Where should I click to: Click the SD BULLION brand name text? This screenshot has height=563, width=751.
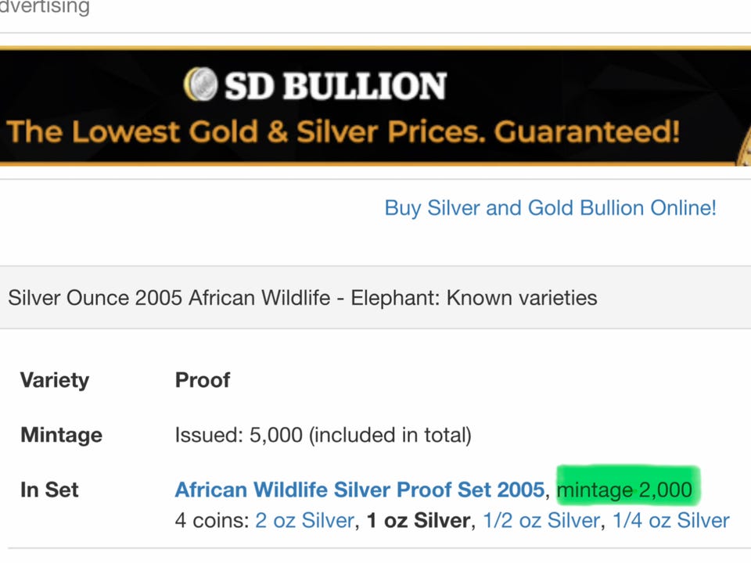[x=336, y=85]
